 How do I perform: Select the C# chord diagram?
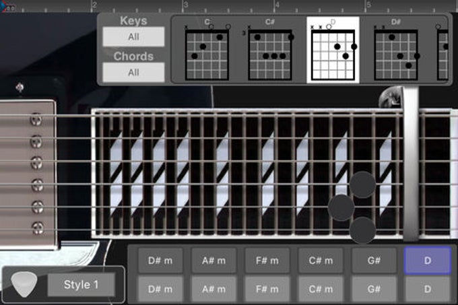(x=269, y=50)
